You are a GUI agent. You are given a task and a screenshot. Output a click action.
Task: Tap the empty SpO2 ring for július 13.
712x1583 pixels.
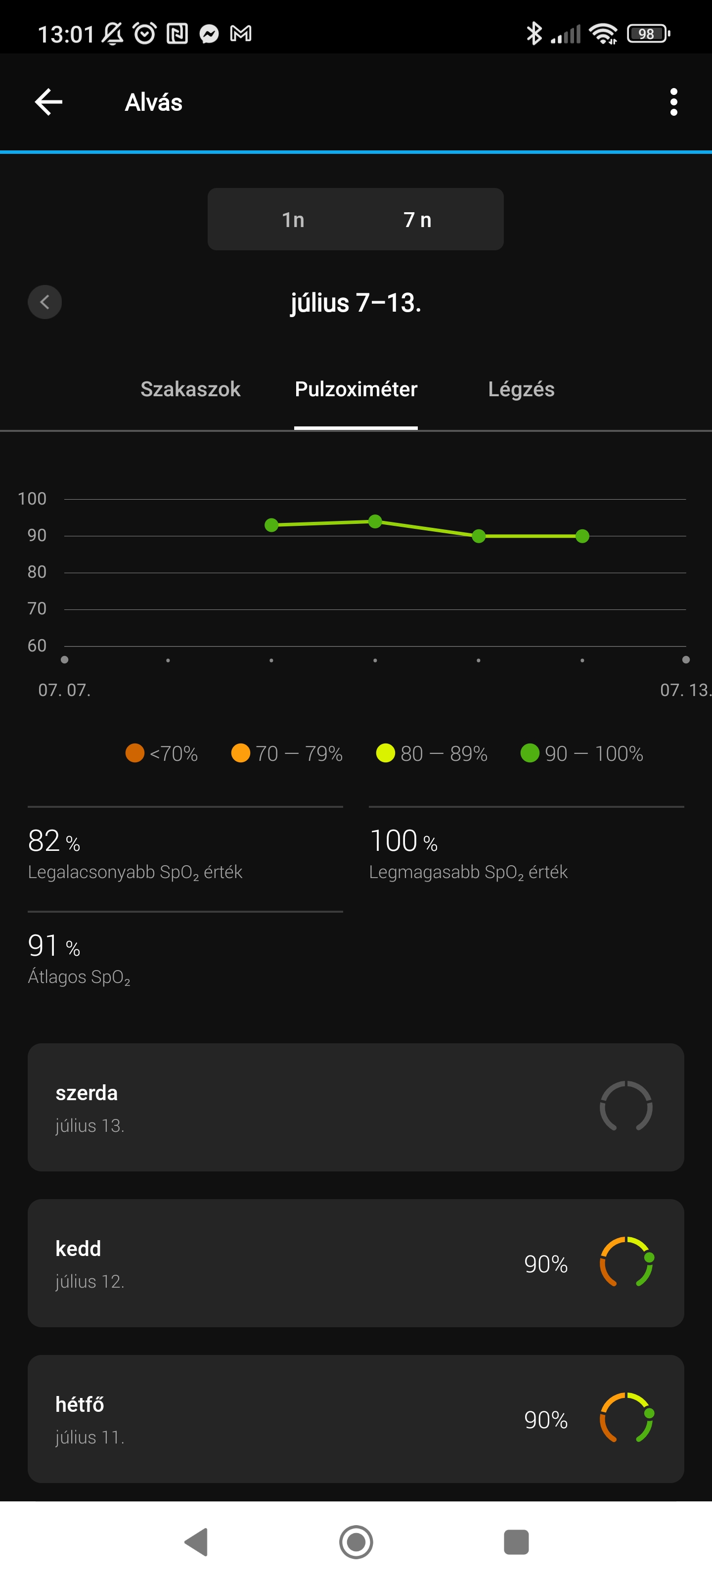pyautogui.click(x=626, y=1106)
